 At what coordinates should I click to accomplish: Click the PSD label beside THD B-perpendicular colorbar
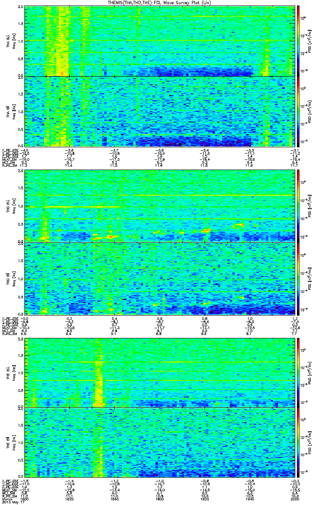pos(309,206)
